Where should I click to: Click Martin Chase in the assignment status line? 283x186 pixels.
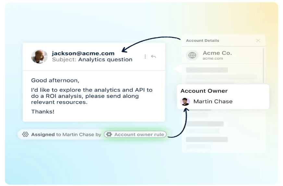click(78, 134)
